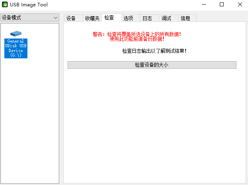Go to the 选项 tab

129,18
